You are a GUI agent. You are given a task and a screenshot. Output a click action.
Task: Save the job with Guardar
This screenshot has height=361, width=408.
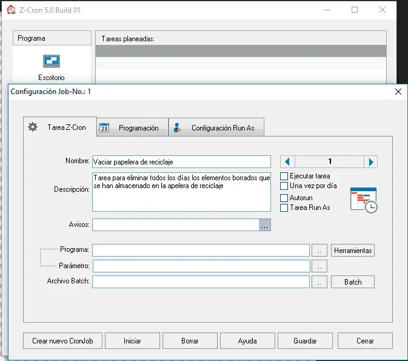pyautogui.click(x=305, y=341)
